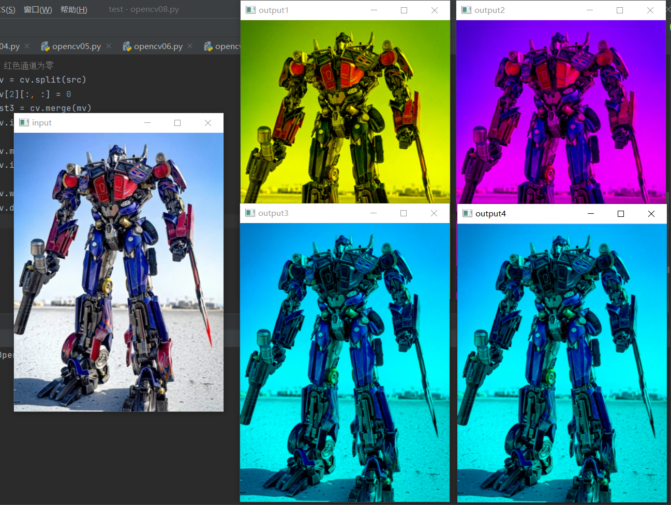This screenshot has height=505, width=671.
Task: Open the 窗口(W) menu
Action: click(38, 9)
